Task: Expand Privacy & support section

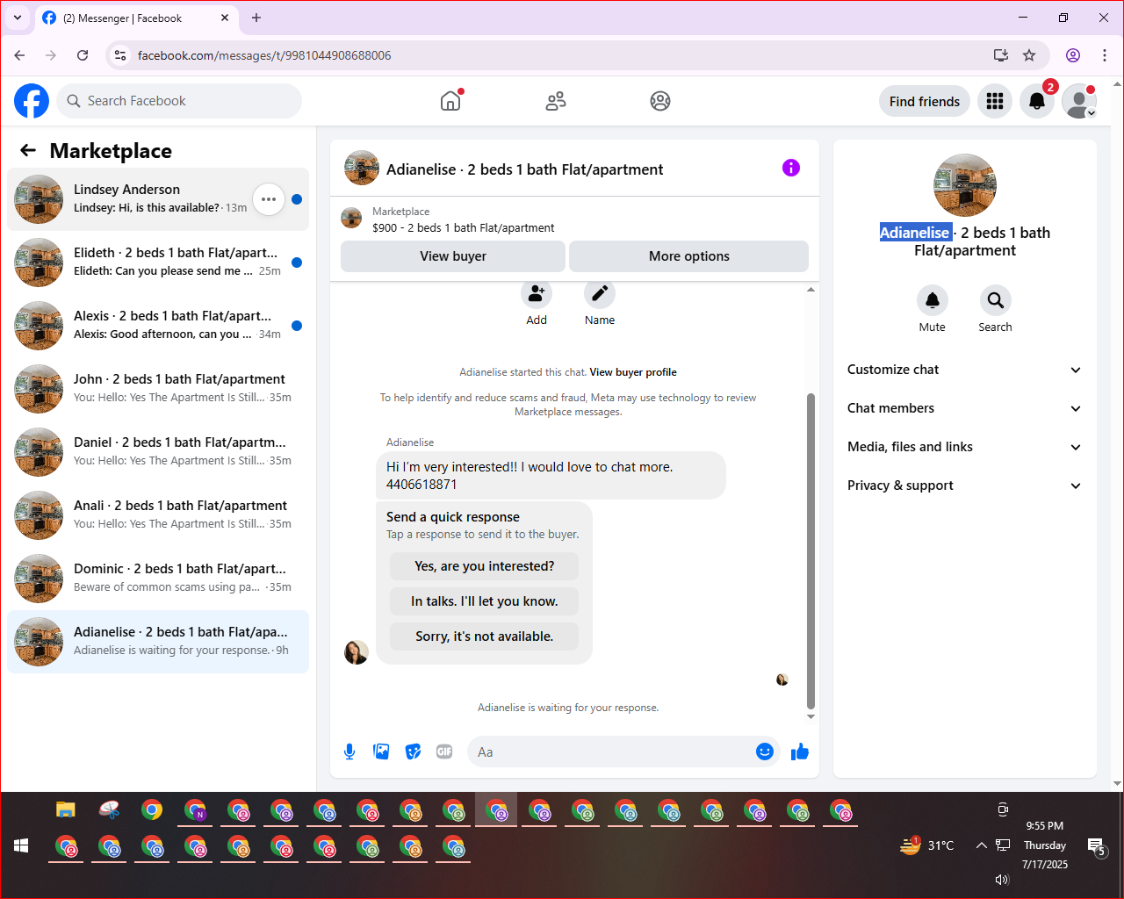Action: point(965,485)
